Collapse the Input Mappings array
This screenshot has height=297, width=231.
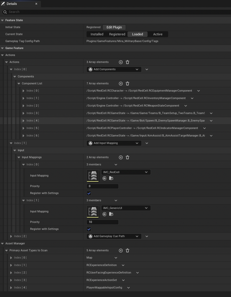pyautogui.click(x=19, y=157)
